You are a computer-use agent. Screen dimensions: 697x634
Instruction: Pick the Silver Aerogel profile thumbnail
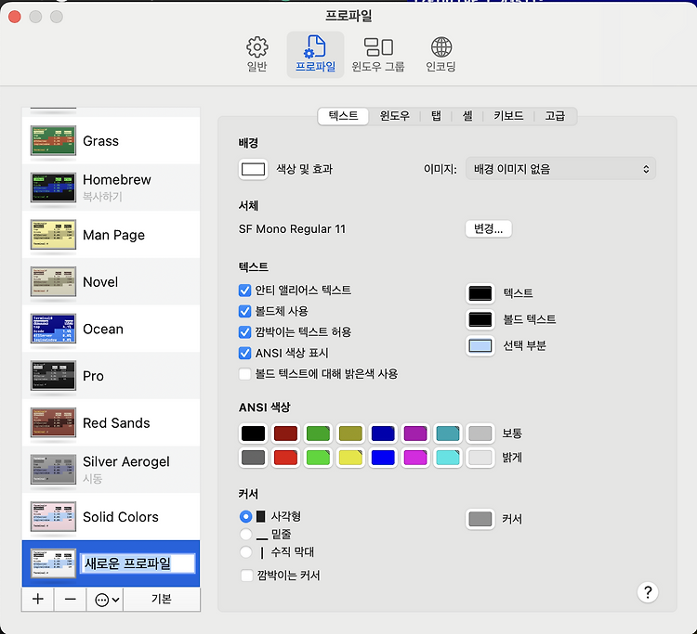coord(53,470)
